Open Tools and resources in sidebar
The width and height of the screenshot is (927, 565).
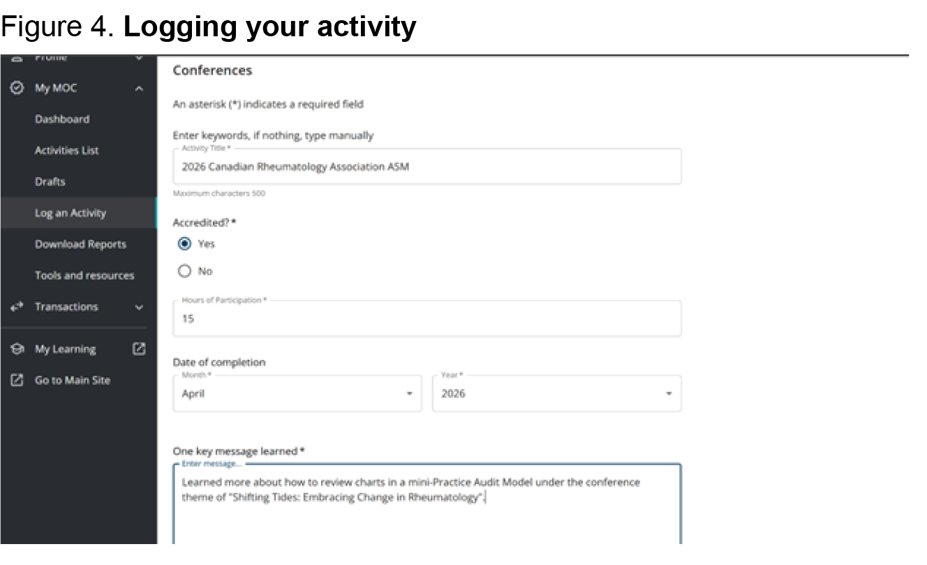84,276
